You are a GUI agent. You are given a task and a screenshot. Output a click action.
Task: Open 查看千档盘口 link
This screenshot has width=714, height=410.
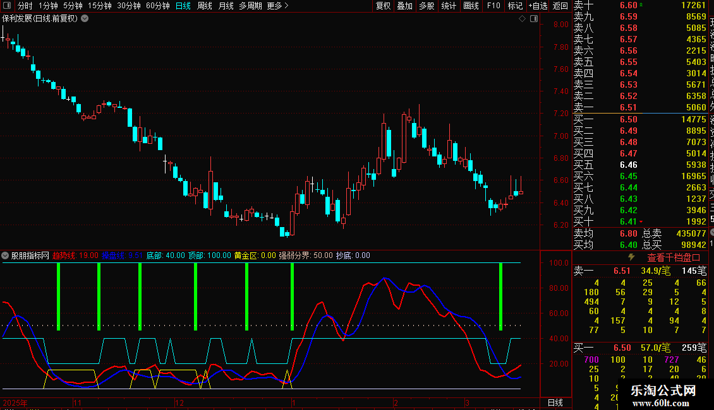(x=674, y=258)
